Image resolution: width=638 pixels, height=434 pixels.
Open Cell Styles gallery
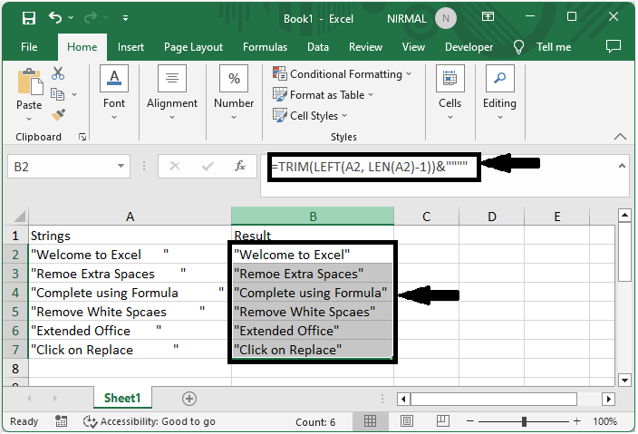tap(310, 115)
